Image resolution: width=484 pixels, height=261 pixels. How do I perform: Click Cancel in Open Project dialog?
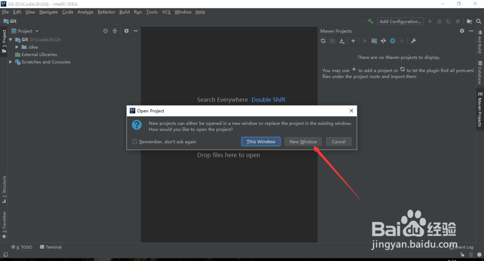point(338,141)
